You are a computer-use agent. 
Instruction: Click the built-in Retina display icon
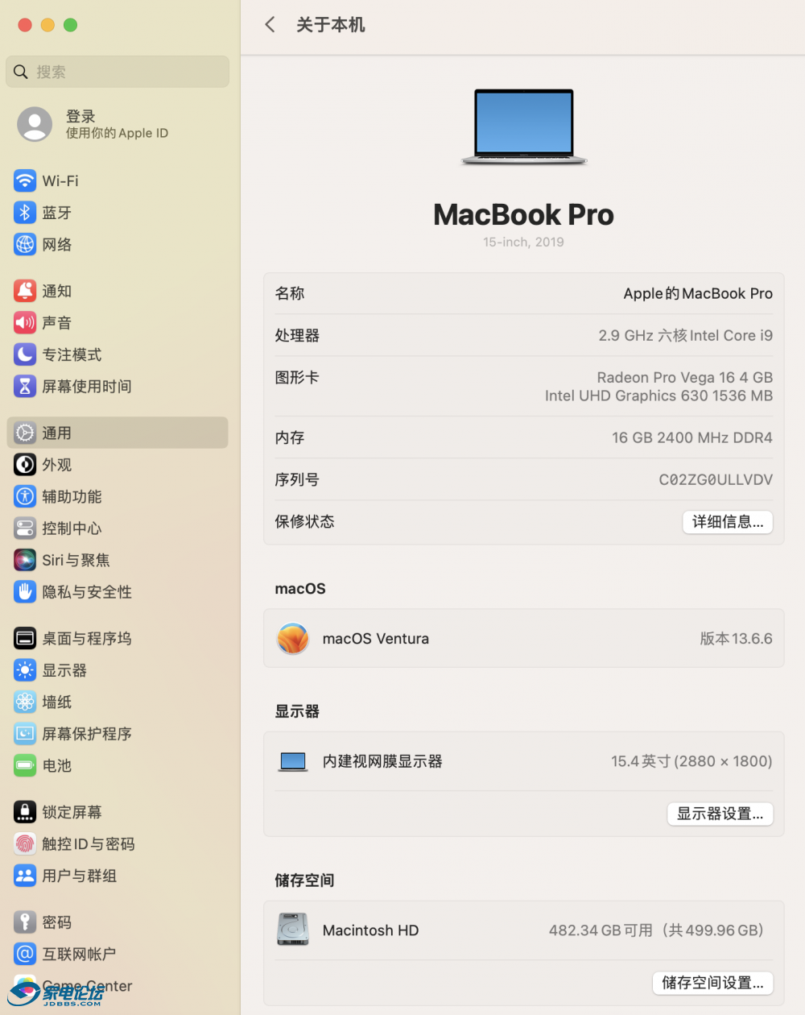(x=293, y=761)
